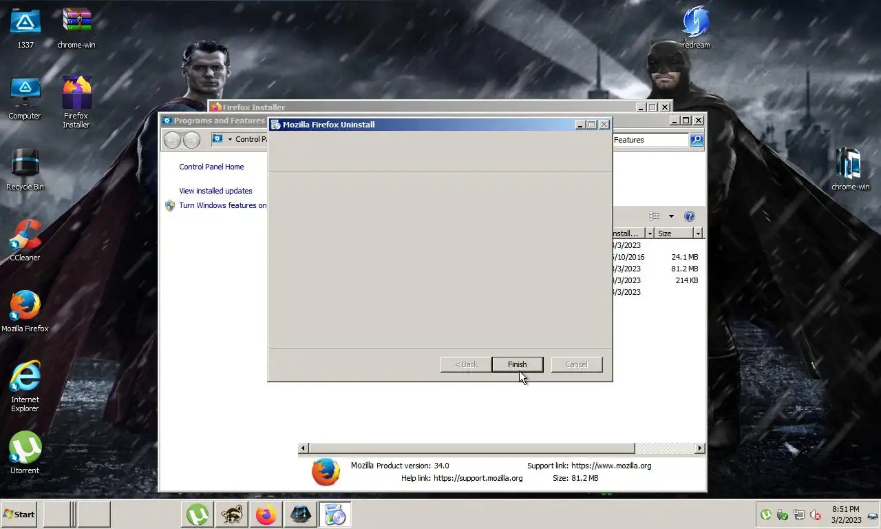Click the disabled Back button in uninstaller

pyautogui.click(x=466, y=364)
